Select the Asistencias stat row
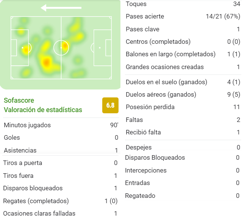Image resolution: width=242 pixels, height=219 pixels. (61, 150)
